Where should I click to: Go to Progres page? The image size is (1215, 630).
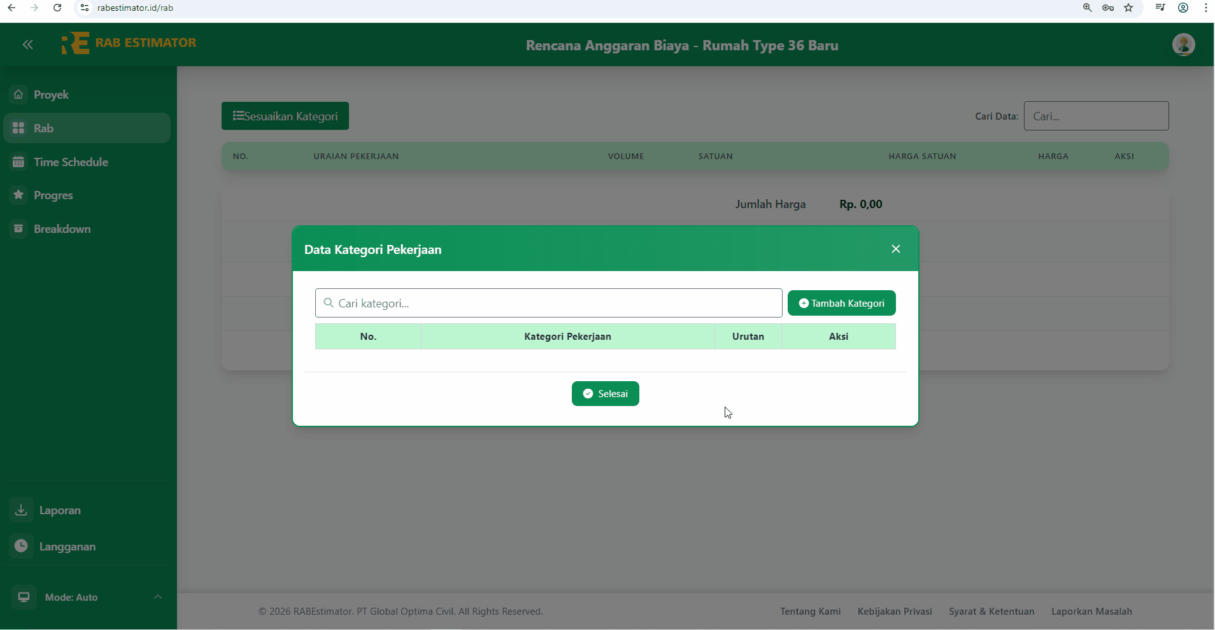pos(53,195)
